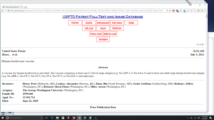Open Chrome's three-dot menu
The width and height of the screenshot is (214, 120).
coord(206,11)
